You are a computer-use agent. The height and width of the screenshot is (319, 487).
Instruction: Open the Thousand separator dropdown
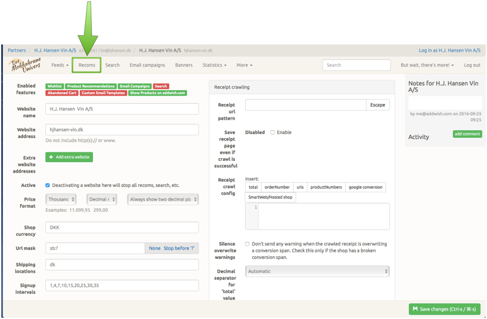(60, 199)
